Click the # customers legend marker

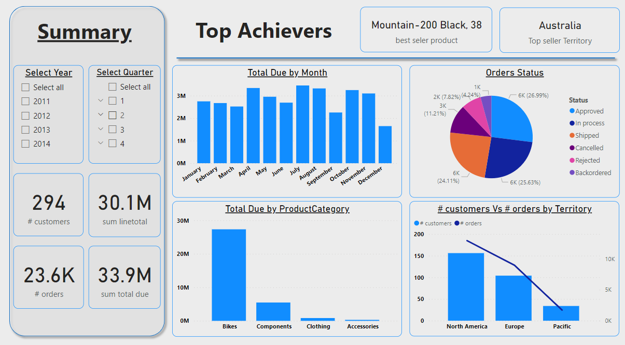click(x=416, y=224)
